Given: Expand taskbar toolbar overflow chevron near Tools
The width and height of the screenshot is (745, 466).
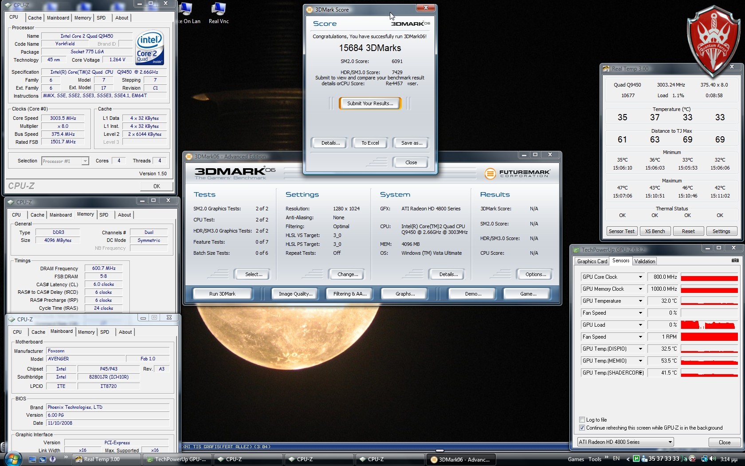Looking at the screenshot, I should (606, 457).
